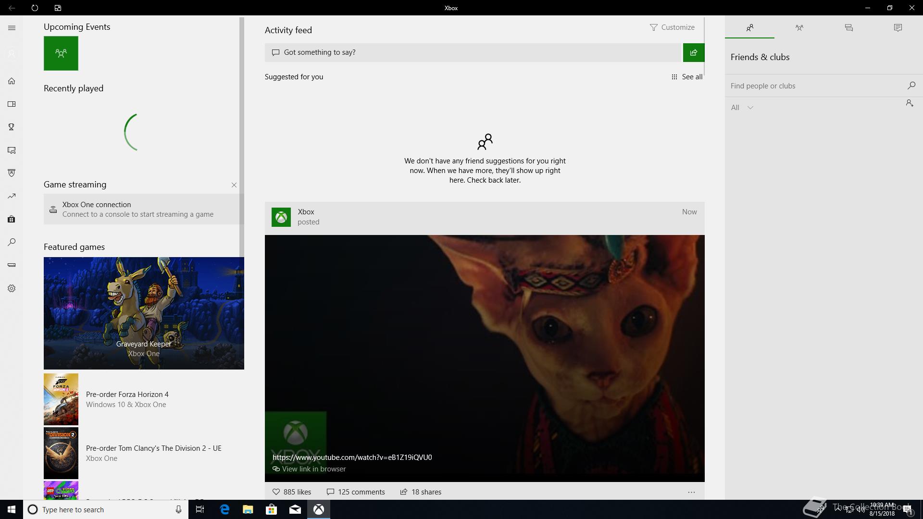The width and height of the screenshot is (923, 519).
Task: Refresh the Xbox app view
Action: [35, 8]
